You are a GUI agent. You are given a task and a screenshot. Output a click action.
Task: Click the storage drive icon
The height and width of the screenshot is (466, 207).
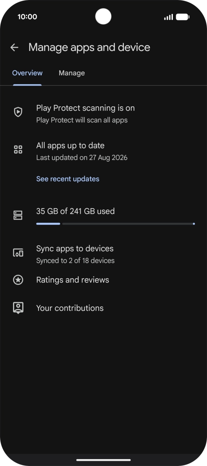[18, 215]
